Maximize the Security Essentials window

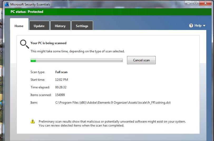(x=196, y=3)
